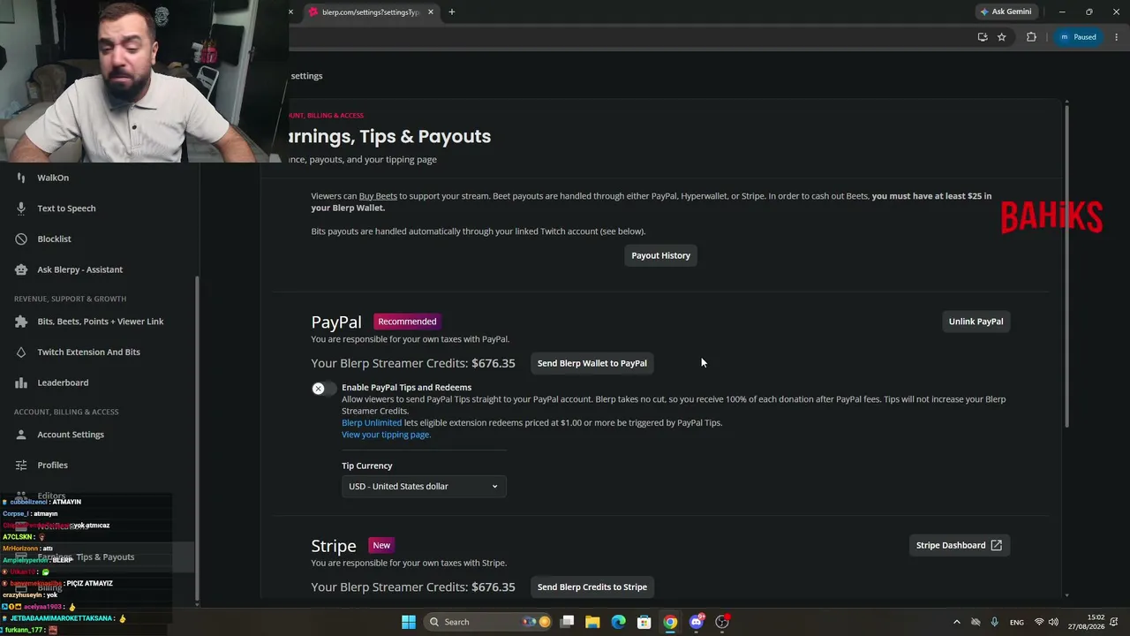This screenshot has width=1130, height=636.
Task: Toggle Enable PayPal Tips and Redeems switch
Action: (x=324, y=389)
